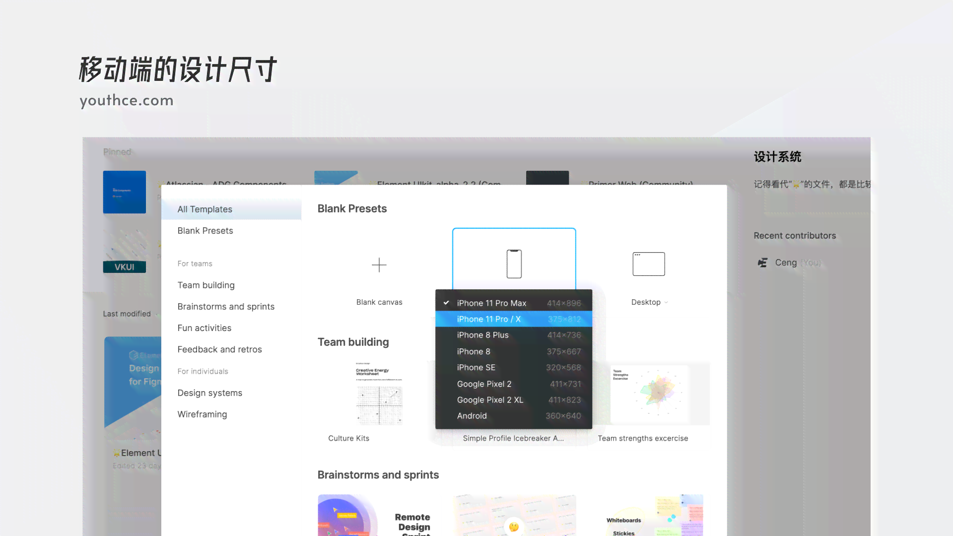
Task: Open the blue pinned file thumbnail
Action: point(124,192)
